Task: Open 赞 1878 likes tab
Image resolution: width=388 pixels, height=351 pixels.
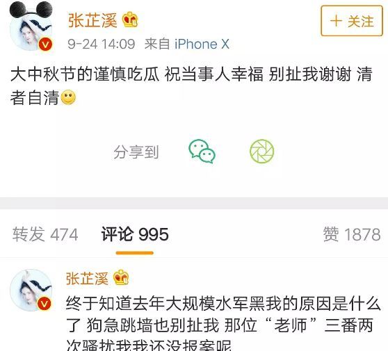Action: [352, 234]
